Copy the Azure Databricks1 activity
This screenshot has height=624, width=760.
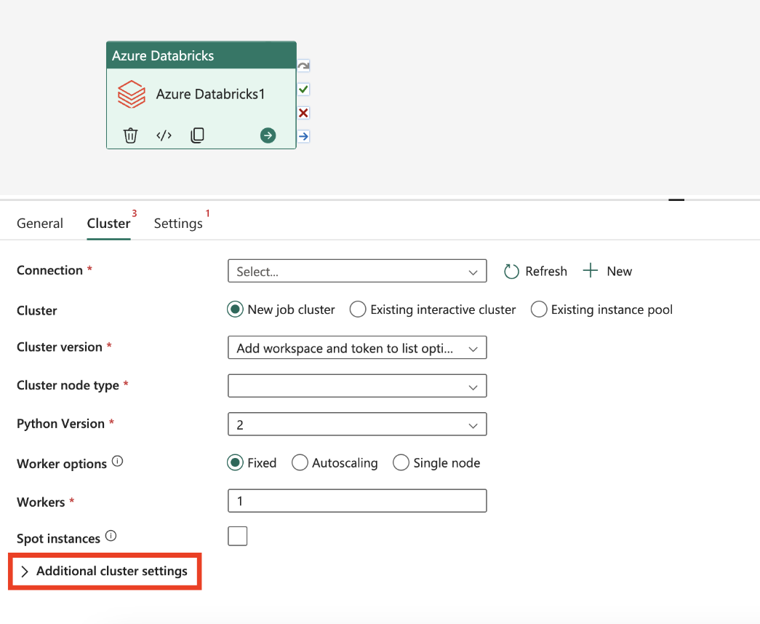click(197, 135)
